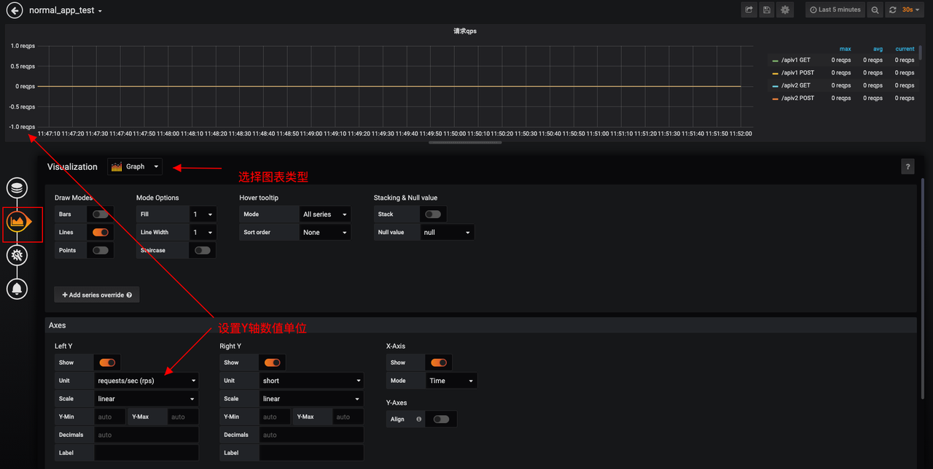Click the /apiv1 GET legend series label
Viewport: 933px width, 469px height.
[x=795, y=60]
